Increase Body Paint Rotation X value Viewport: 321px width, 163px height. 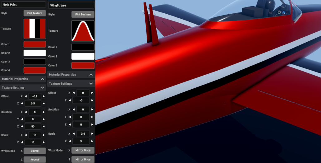click(x=44, y=112)
